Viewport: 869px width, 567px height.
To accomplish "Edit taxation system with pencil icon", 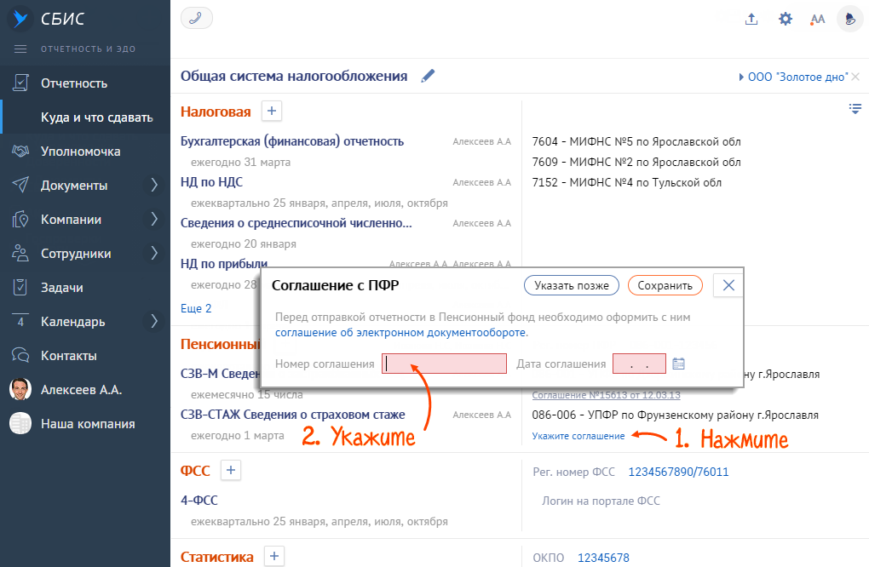I will 428,76.
